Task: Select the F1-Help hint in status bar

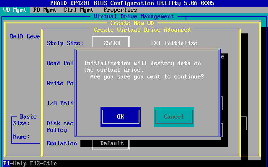Action: (x=15, y=164)
